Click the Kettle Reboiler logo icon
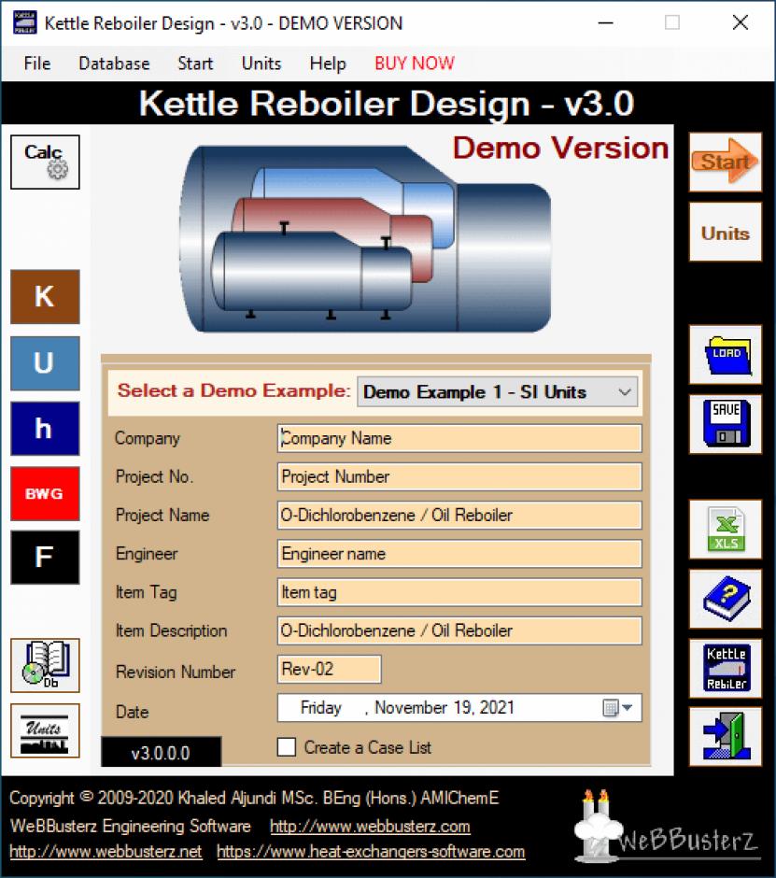The height and width of the screenshot is (878, 776). click(x=725, y=668)
